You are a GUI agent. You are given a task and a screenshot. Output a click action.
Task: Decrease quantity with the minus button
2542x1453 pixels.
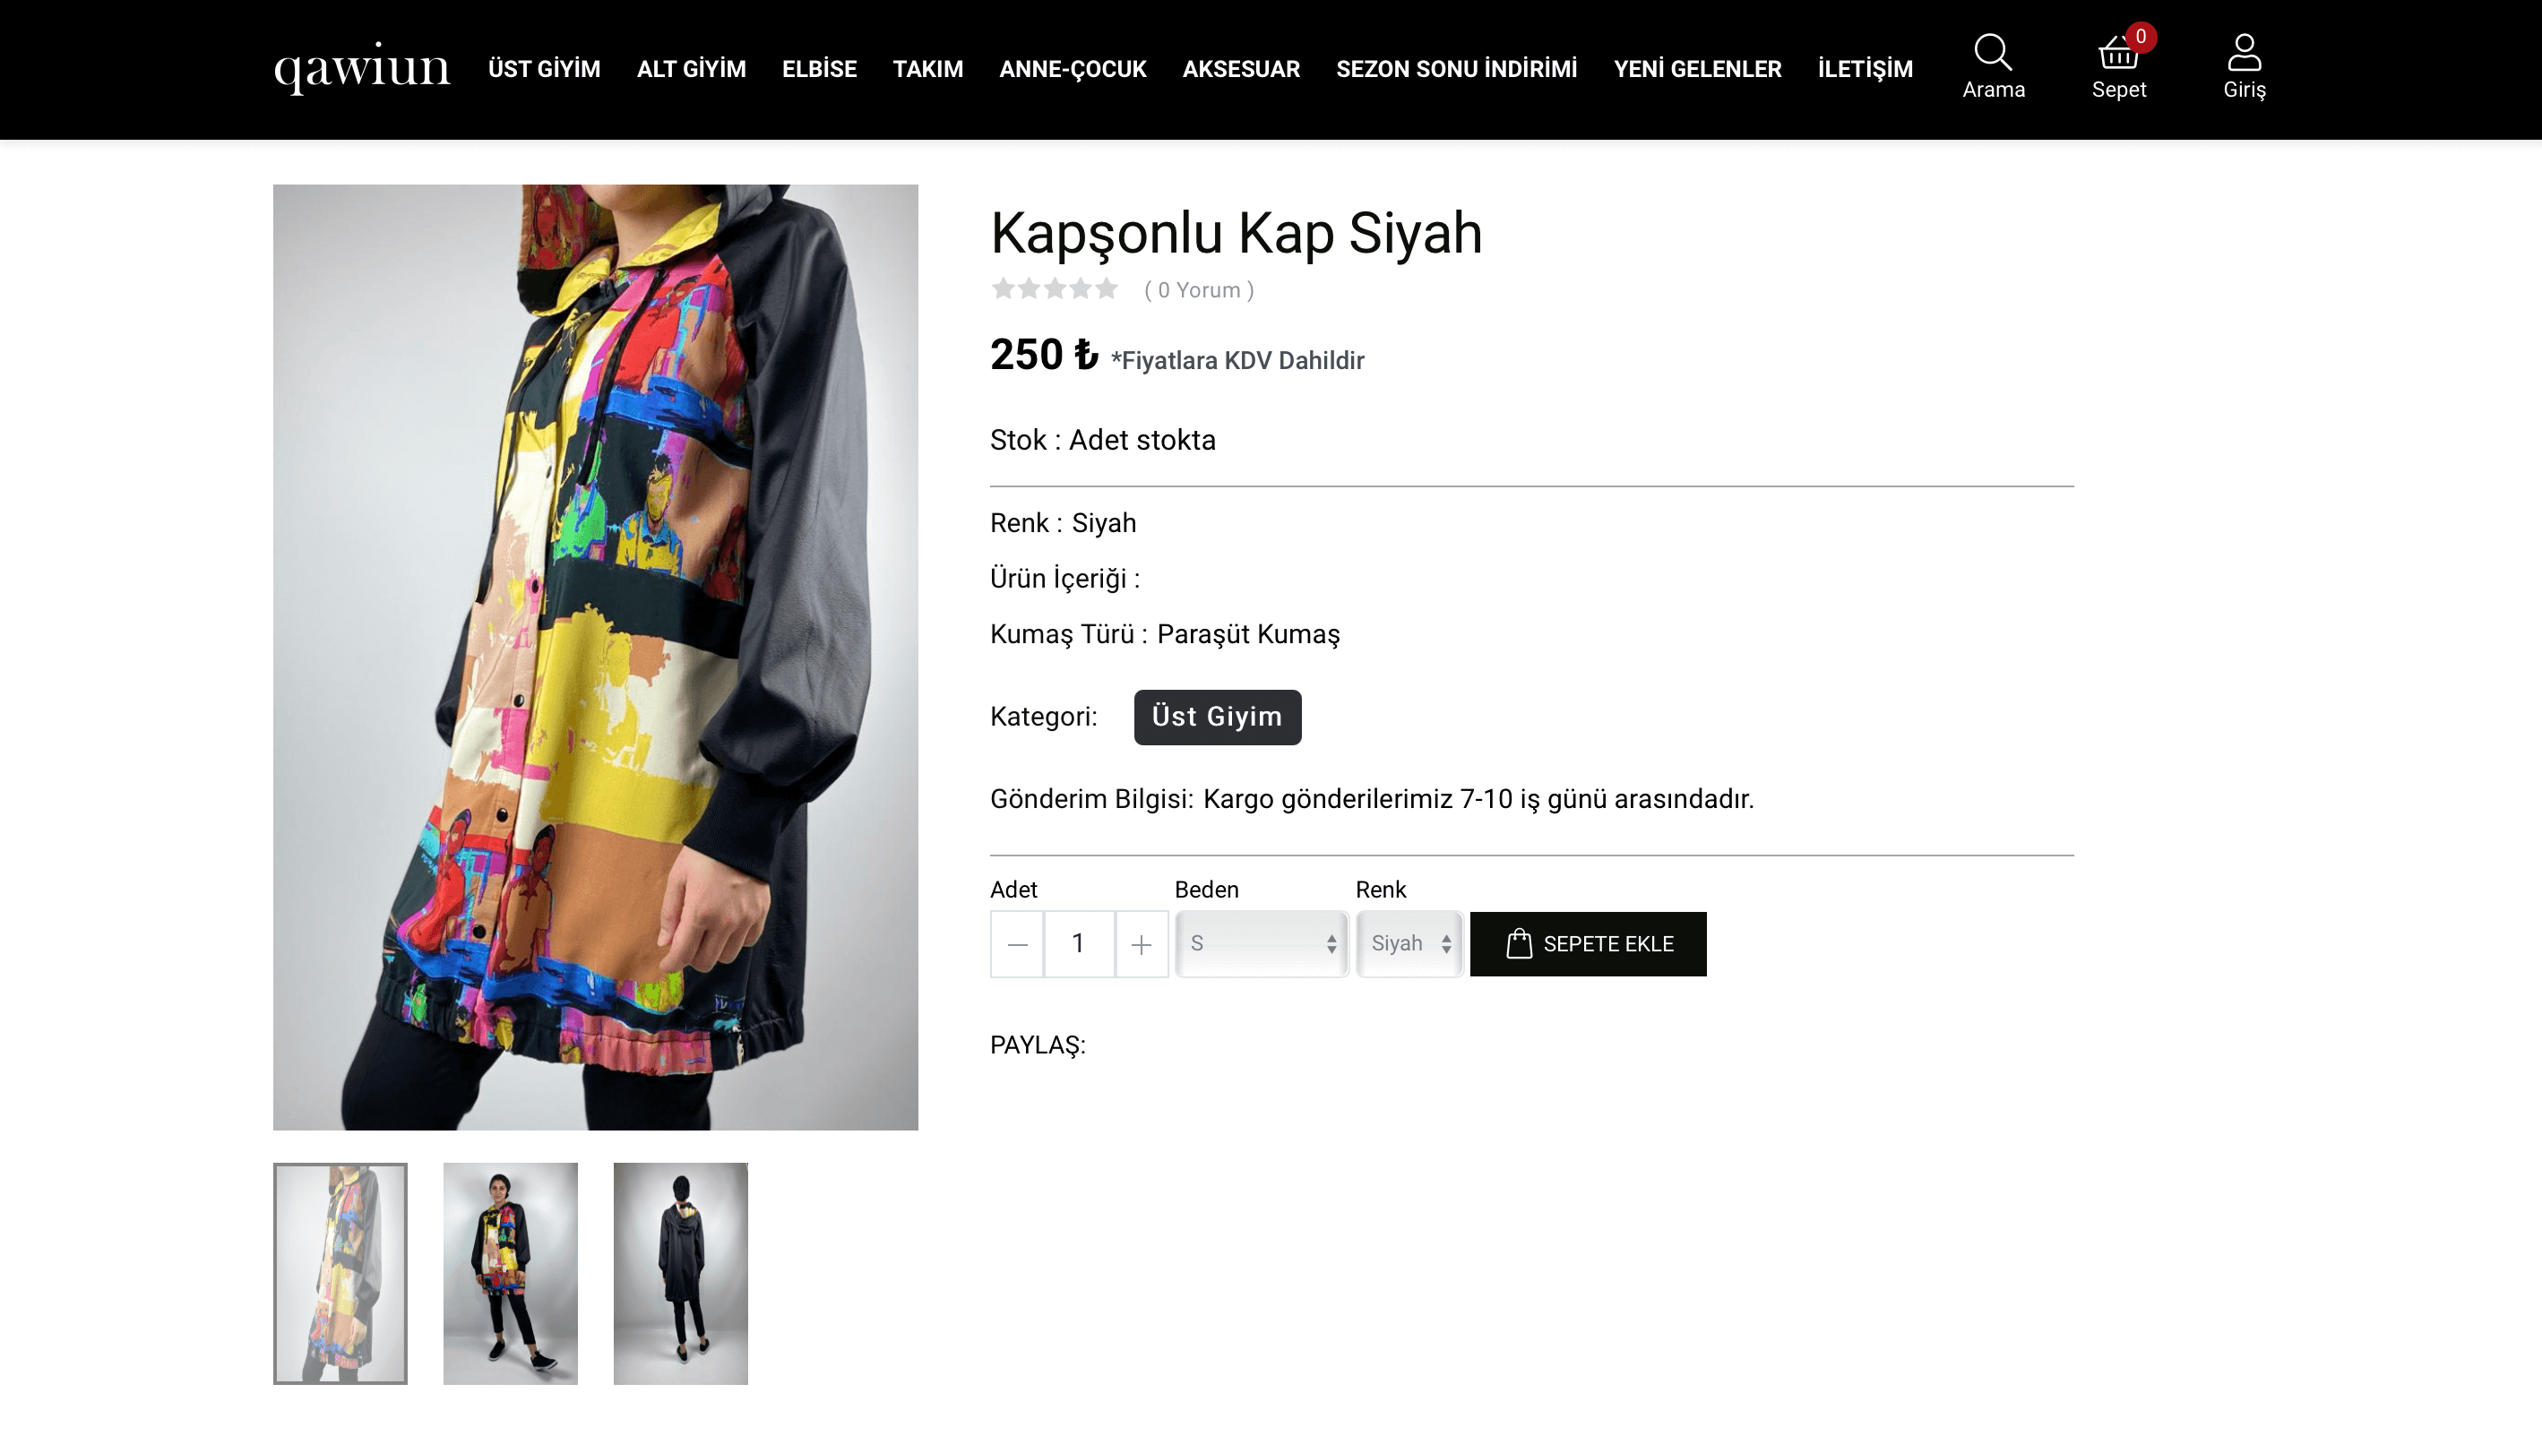pyautogui.click(x=1017, y=944)
